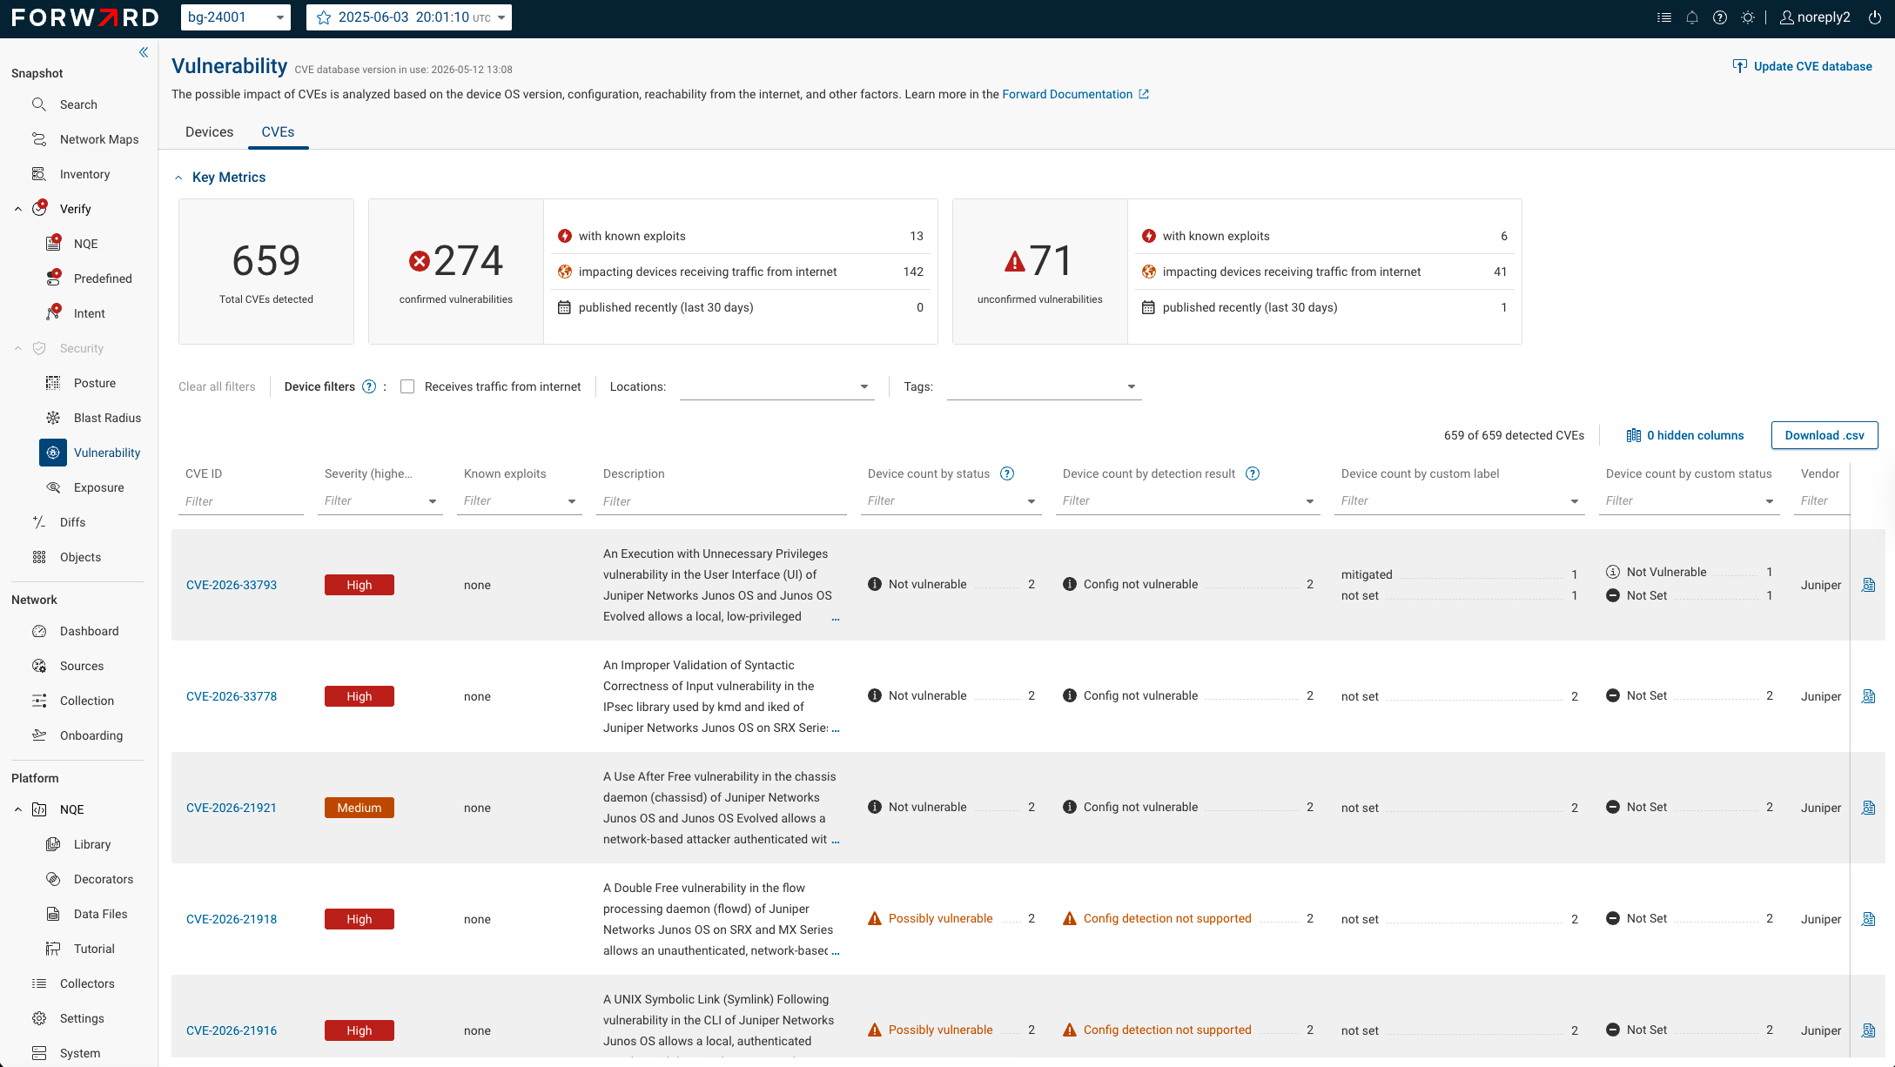Open Objects in sidebar

80,557
